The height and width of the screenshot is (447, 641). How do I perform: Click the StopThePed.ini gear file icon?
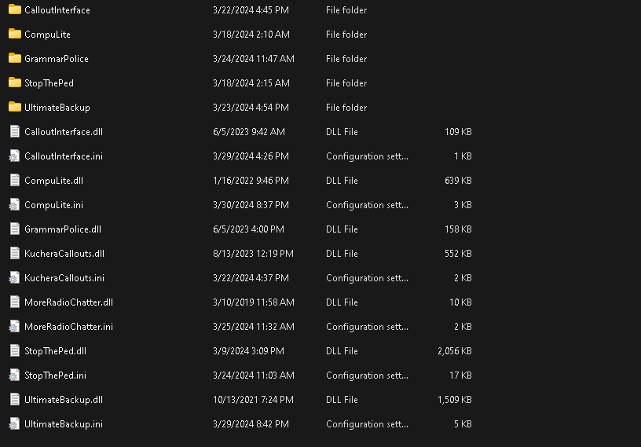point(15,375)
